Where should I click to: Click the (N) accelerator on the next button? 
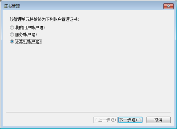point(134,120)
